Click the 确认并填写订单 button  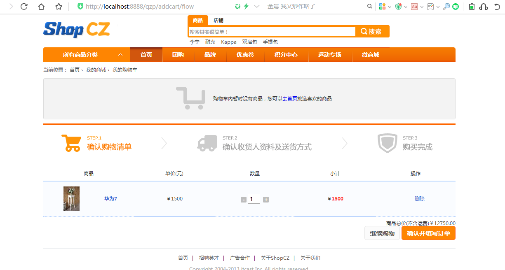[x=428, y=233]
